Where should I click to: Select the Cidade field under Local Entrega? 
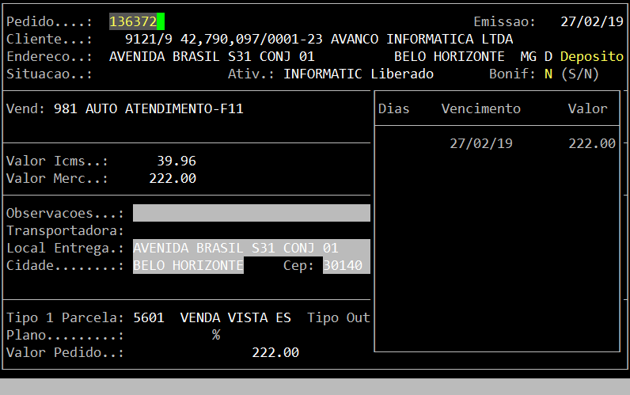pyautogui.click(x=188, y=265)
